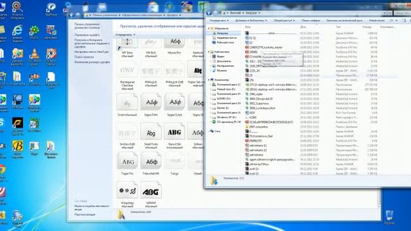Open the Internet Explorer desktop icon

tap(17, 33)
